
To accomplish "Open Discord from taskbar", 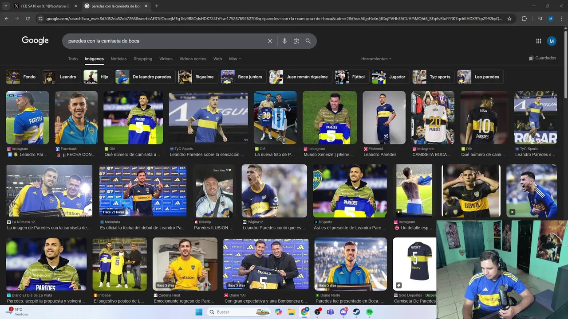I will 343,312.
